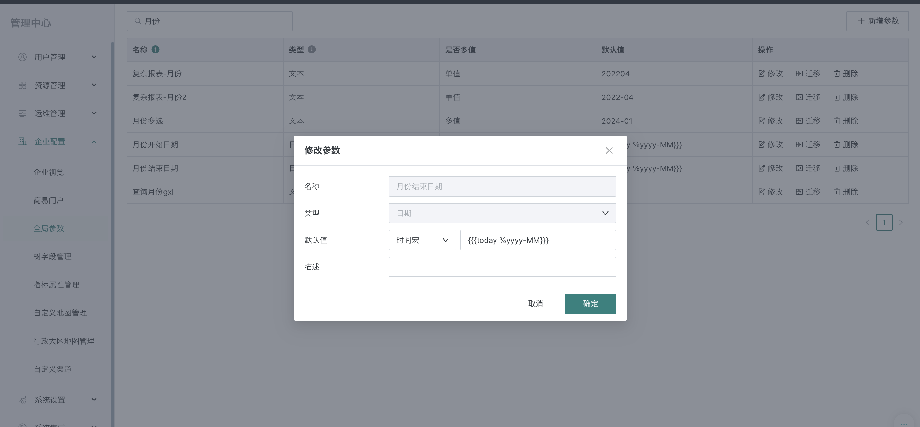Select 树字段管理 in the sidebar
The image size is (920, 427).
point(52,256)
